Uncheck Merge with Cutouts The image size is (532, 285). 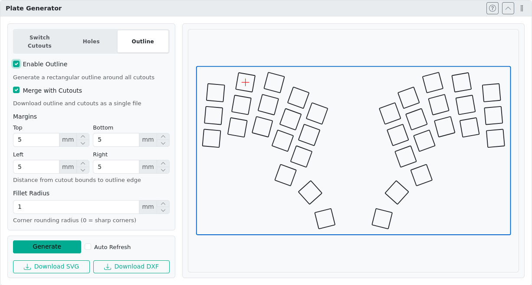click(16, 90)
